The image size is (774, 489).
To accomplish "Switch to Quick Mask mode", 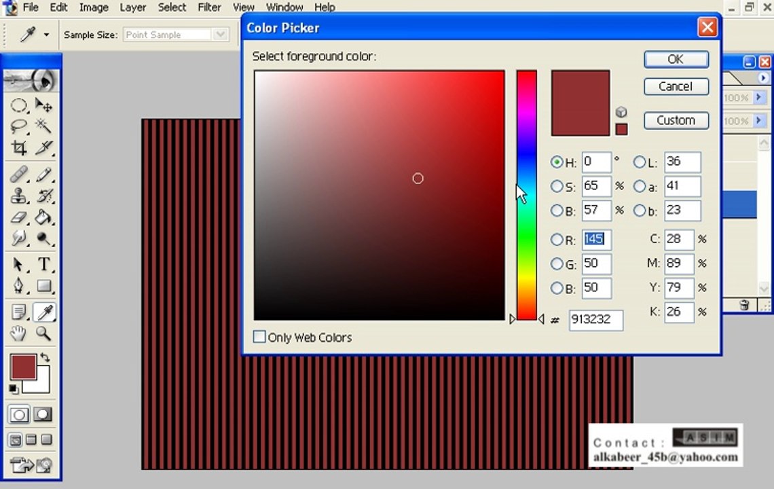I will [x=43, y=414].
